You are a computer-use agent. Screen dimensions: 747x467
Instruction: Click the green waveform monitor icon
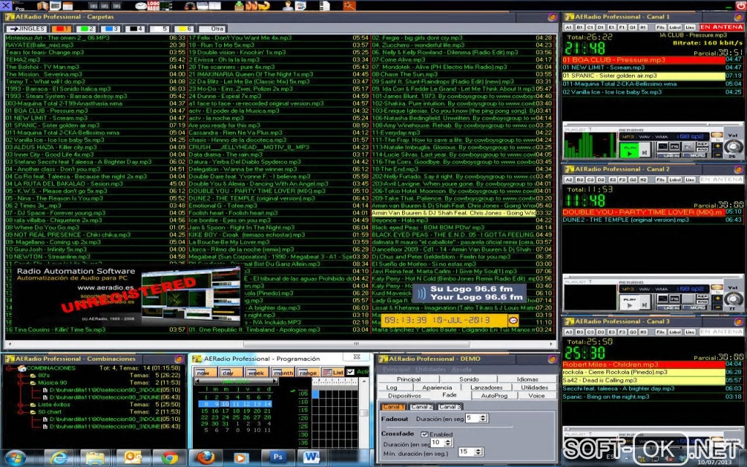point(166,6)
